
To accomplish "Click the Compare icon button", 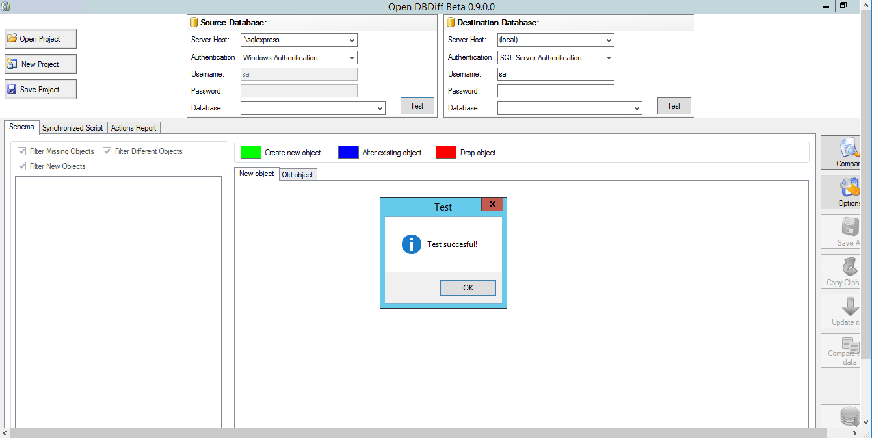I will [x=849, y=149].
